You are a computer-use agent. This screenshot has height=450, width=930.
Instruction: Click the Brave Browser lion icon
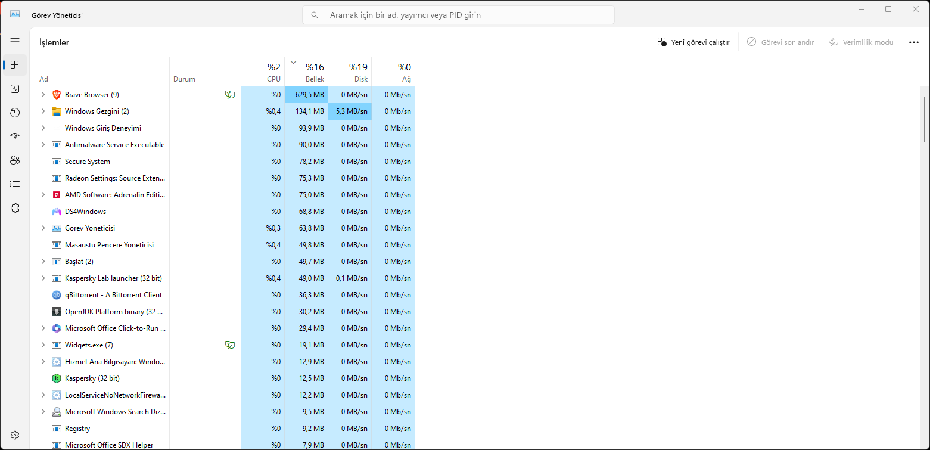point(57,94)
